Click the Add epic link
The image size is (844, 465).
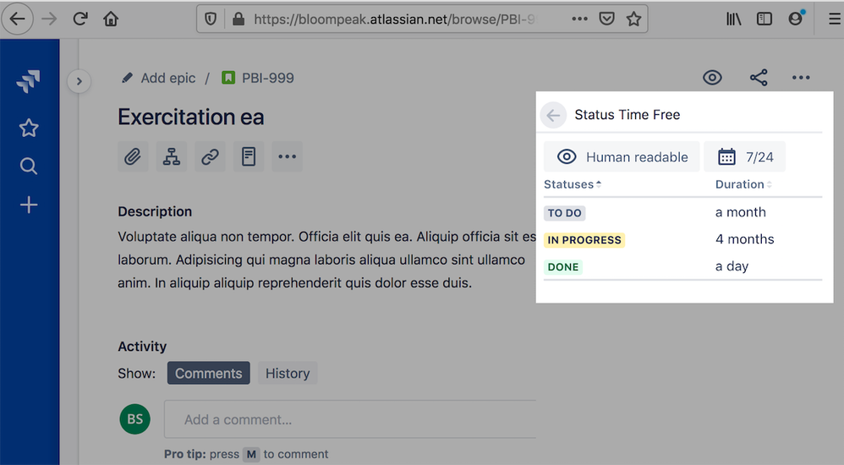168,78
